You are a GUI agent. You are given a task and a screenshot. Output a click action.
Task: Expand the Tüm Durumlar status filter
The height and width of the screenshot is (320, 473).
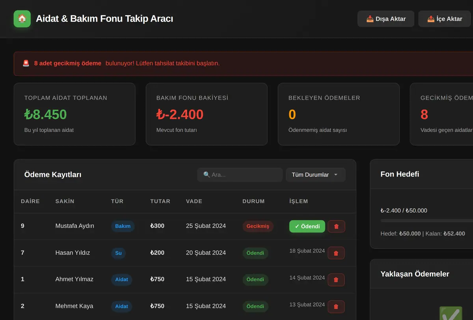click(315, 175)
